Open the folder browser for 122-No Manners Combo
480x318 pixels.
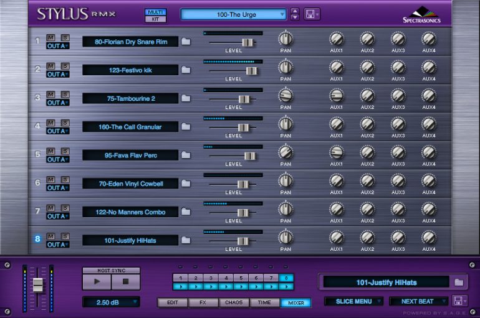pyautogui.click(x=186, y=212)
